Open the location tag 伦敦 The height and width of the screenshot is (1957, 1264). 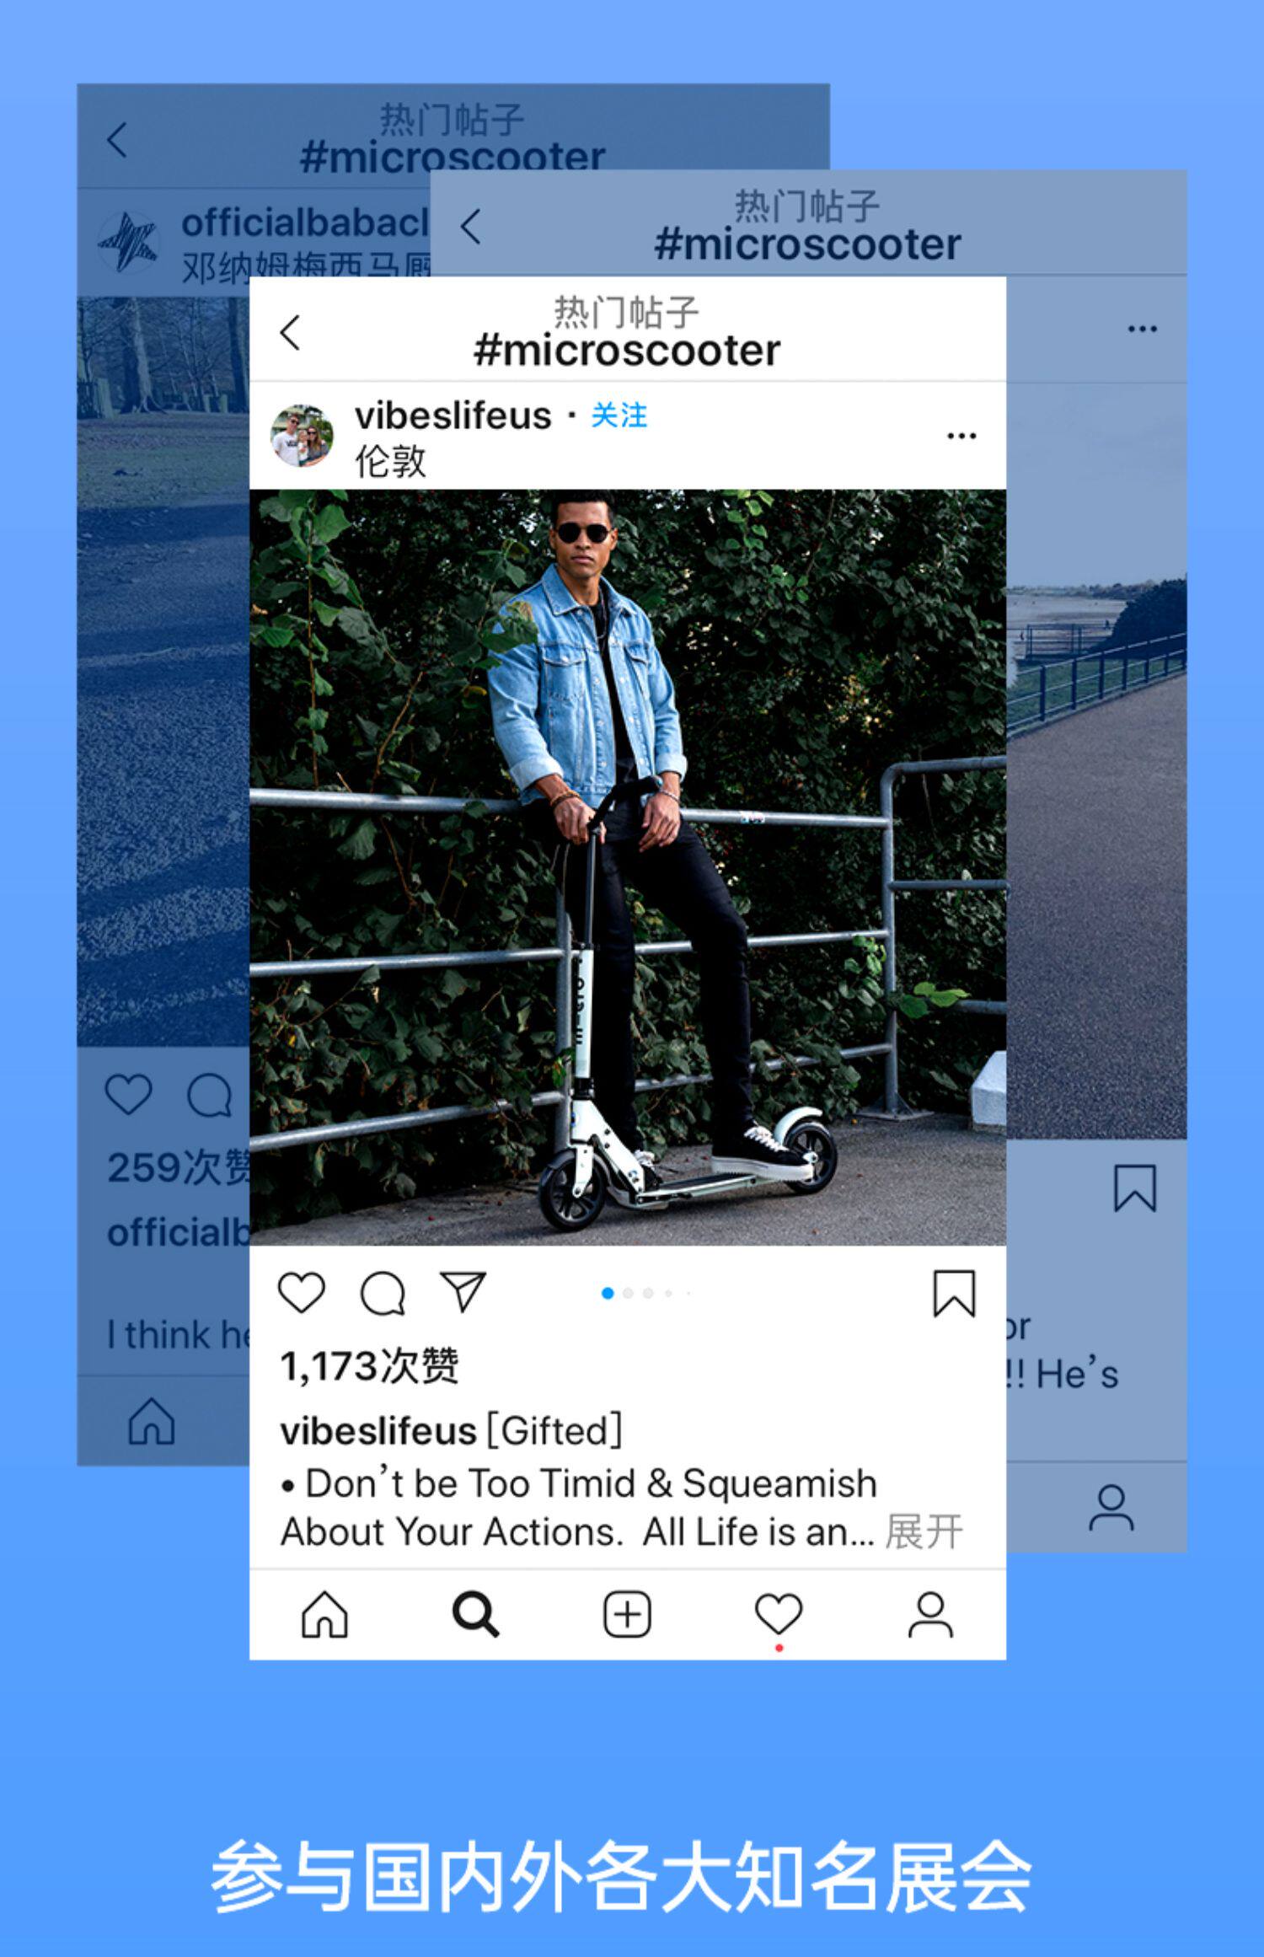pyautogui.click(x=390, y=461)
